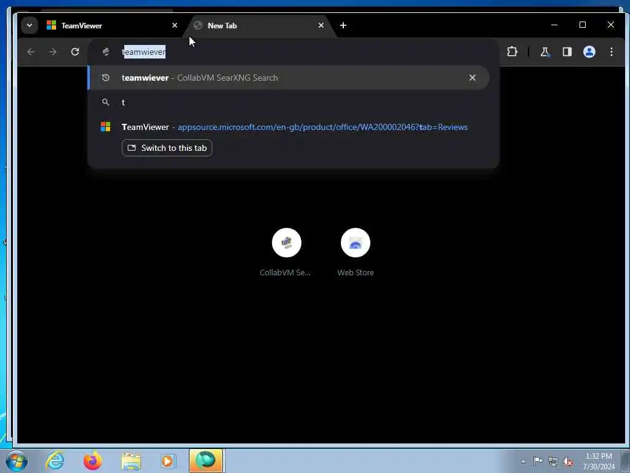Open Windows Explorer folder on taskbar
The image size is (630, 473).
(x=131, y=461)
